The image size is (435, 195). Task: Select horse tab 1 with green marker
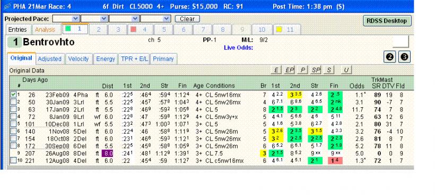click(75, 29)
